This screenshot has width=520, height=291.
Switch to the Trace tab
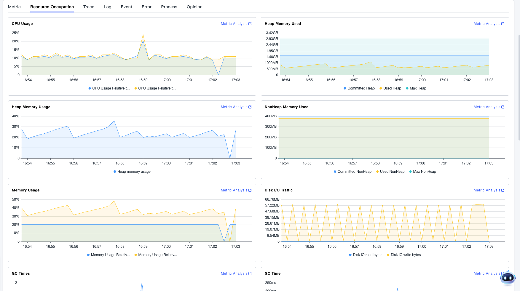pyautogui.click(x=89, y=7)
